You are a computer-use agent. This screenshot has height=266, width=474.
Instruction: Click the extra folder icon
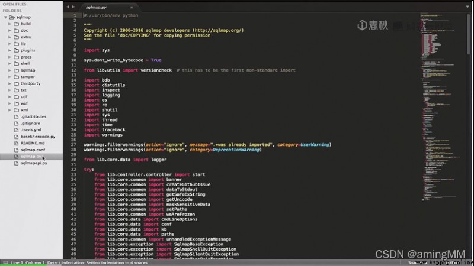pyautogui.click(x=17, y=37)
